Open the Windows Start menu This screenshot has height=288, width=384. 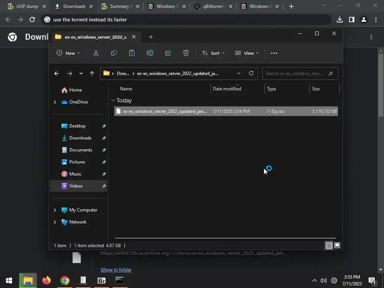click(9, 280)
